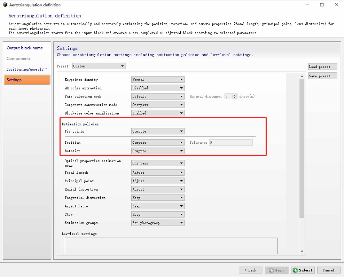Open the Estimation groups dropdown
Viewport: 344px width, 277px height.
tap(158, 223)
